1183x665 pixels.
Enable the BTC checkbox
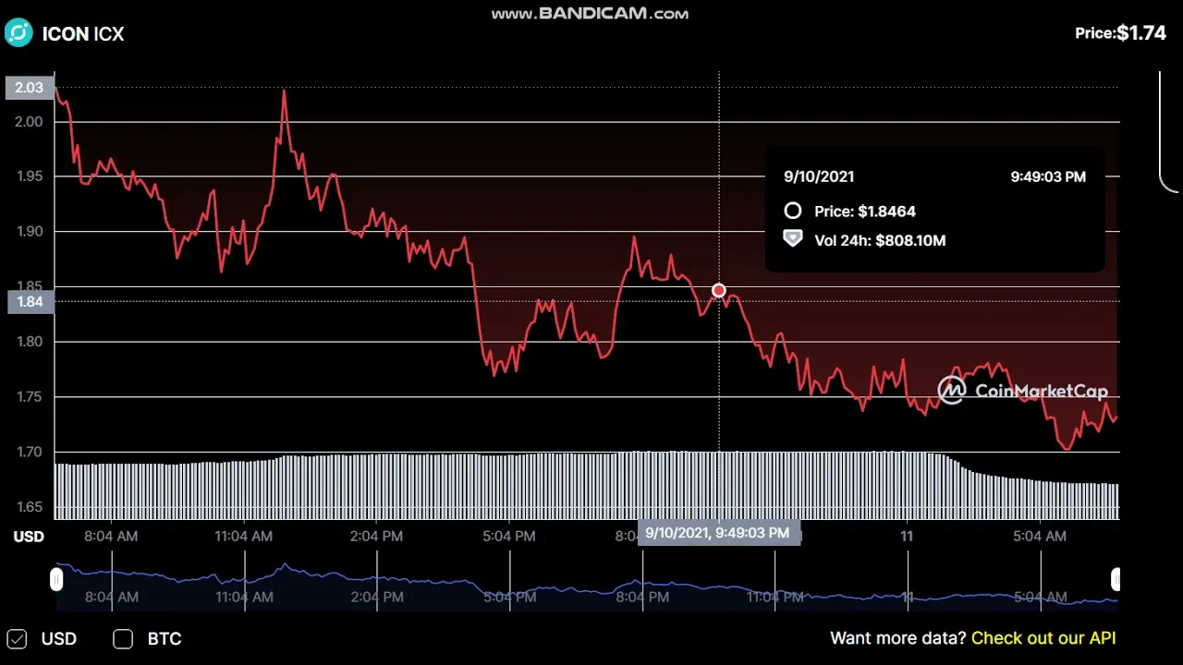(x=123, y=639)
